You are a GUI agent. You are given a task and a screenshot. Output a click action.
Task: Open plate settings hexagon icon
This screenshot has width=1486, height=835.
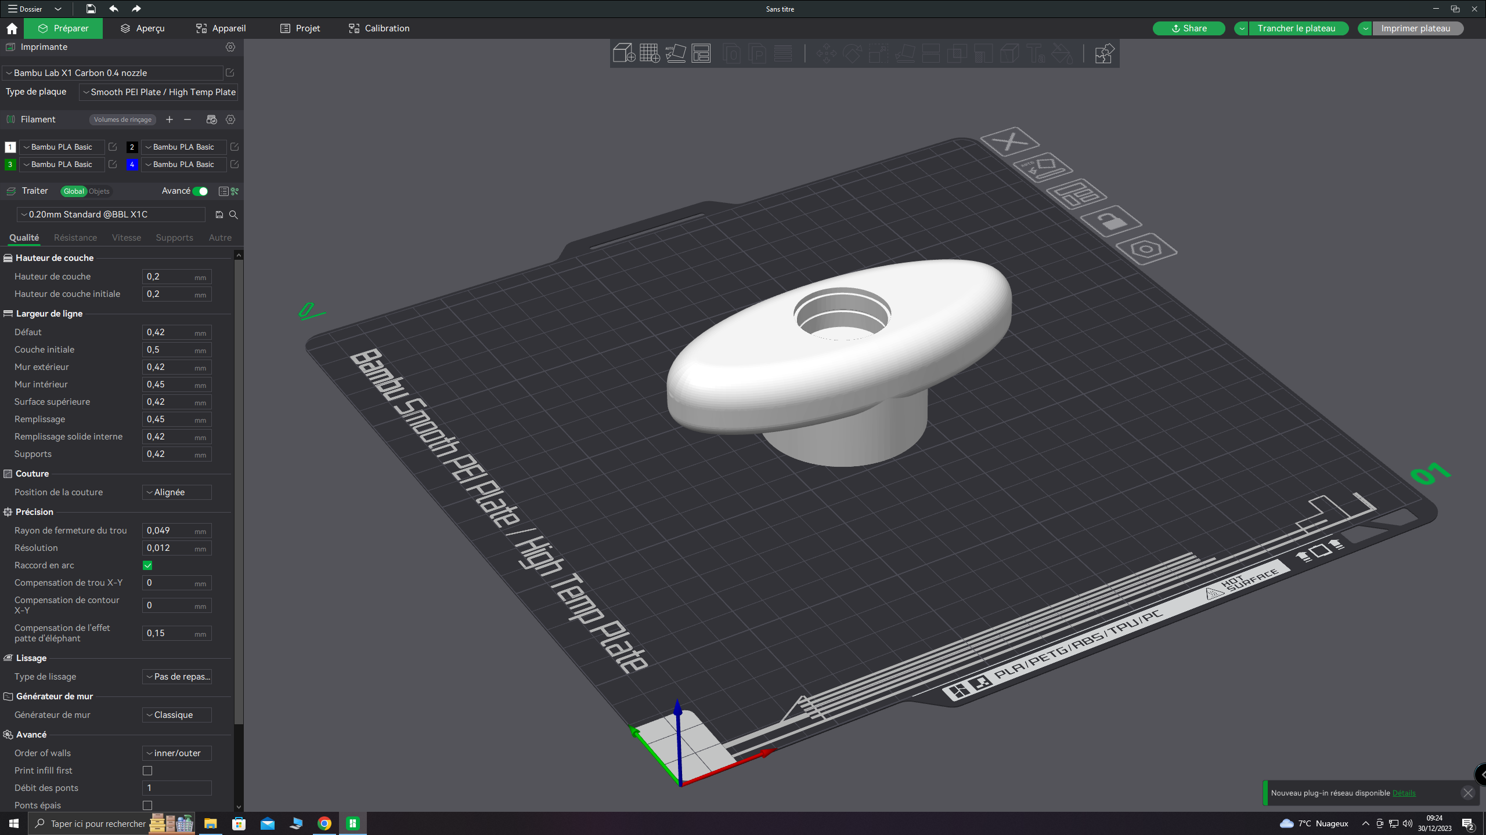(x=1146, y=249)
